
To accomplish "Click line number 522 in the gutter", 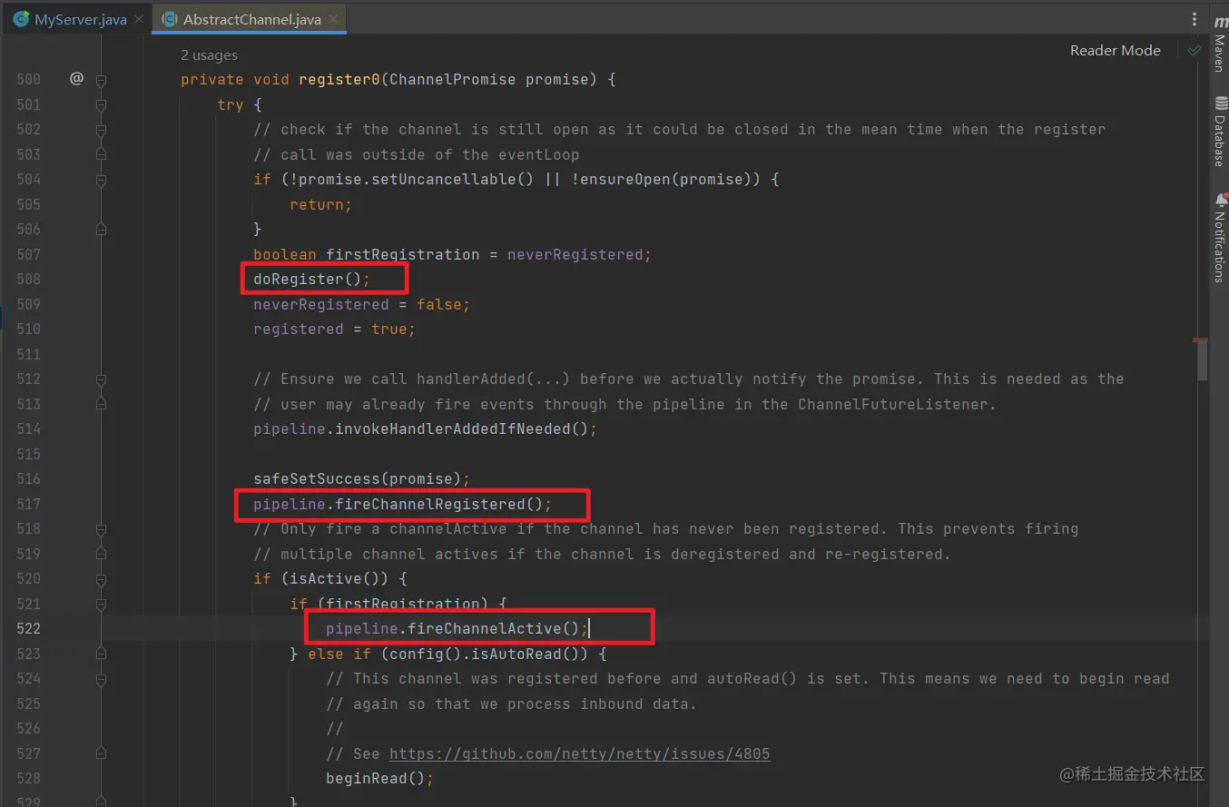I will 28,628.
